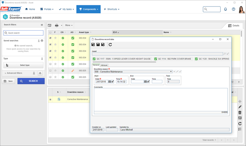Open the Start date calendar picker
Screen dimensions: 246x146
[x=110, y=82]
